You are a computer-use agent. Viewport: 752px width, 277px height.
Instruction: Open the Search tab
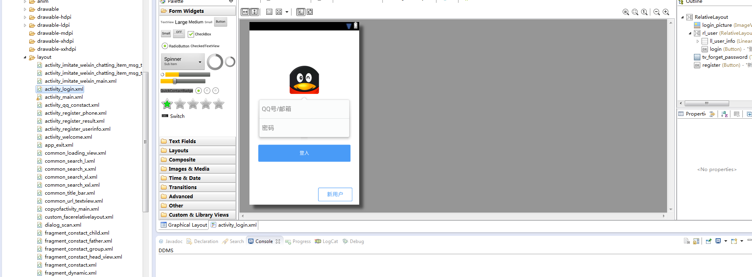(233, 241)
